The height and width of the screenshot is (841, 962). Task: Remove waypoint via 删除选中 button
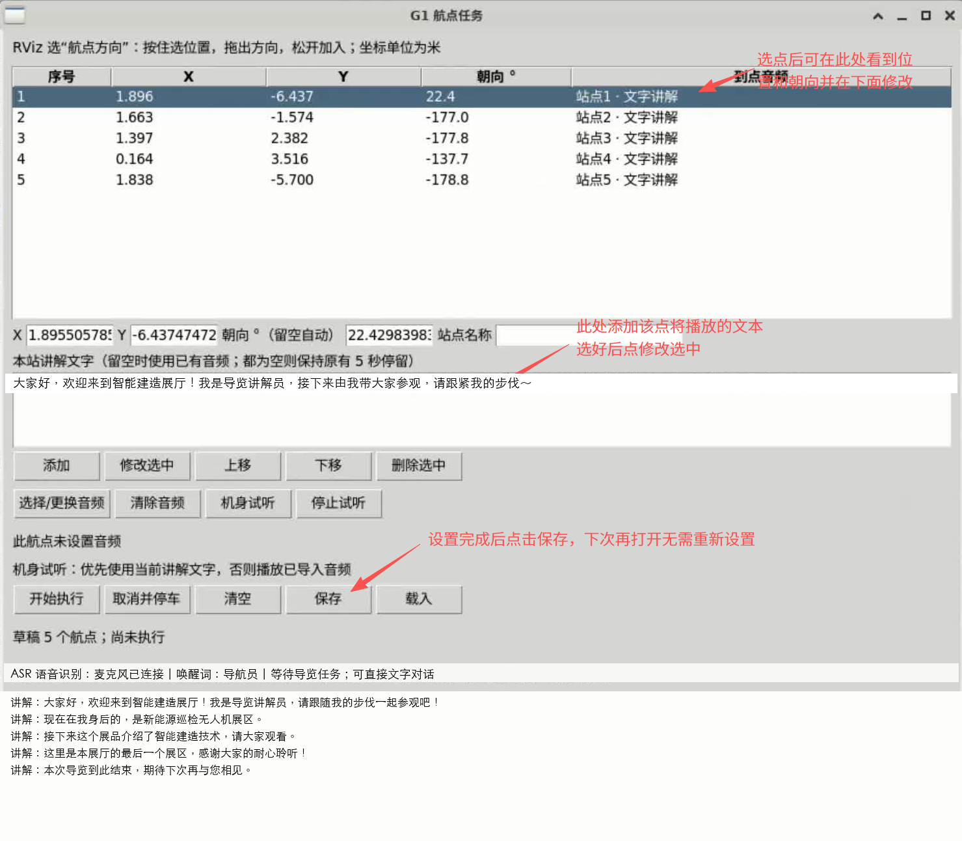click(419, 466)
